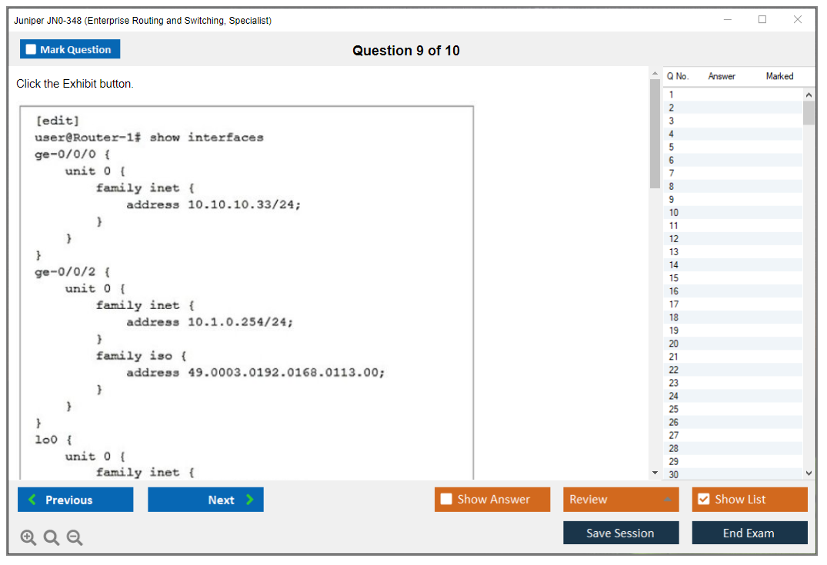Screen dimensions: 827x565
Task: Toggle the Mark Question checkbox
Action: [x=32, y=49]
